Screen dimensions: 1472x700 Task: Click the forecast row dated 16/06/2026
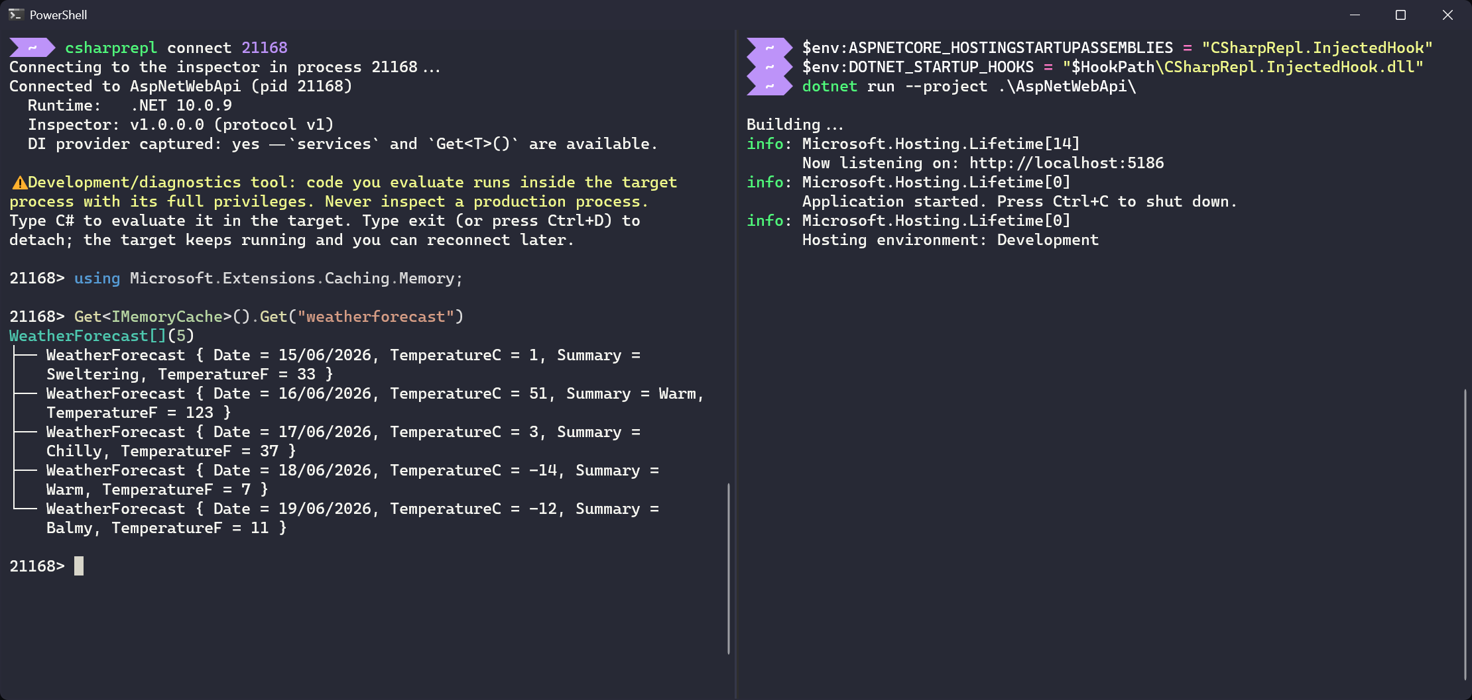375,403
